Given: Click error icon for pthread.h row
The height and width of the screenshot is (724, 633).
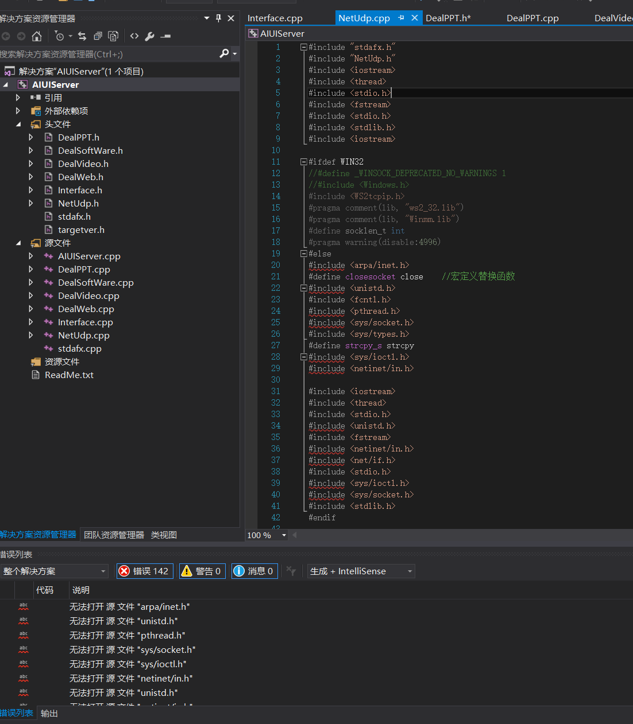Looking at the screenshot, I should (x=24, y=635).
